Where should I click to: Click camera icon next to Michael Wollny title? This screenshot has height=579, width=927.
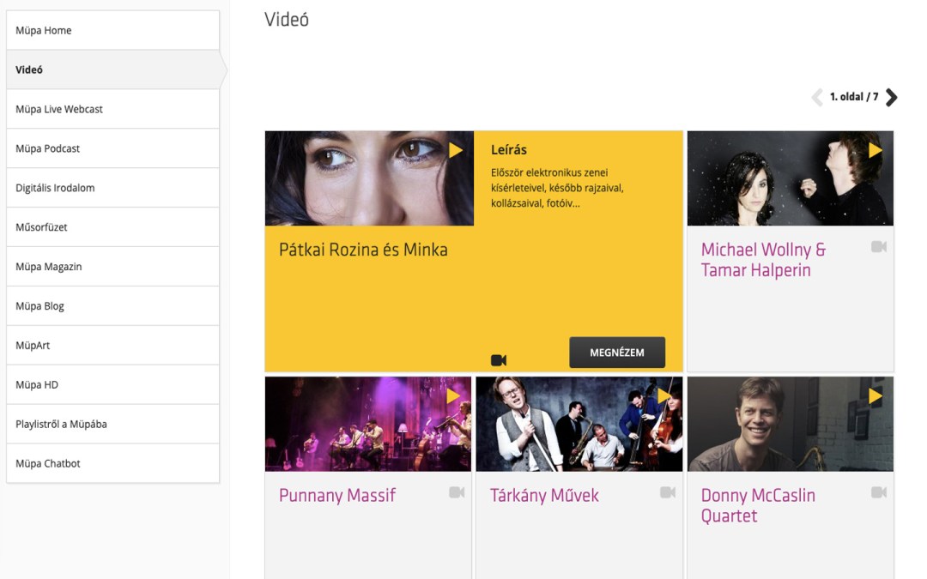pyautogui.click(x=879, y=247)
